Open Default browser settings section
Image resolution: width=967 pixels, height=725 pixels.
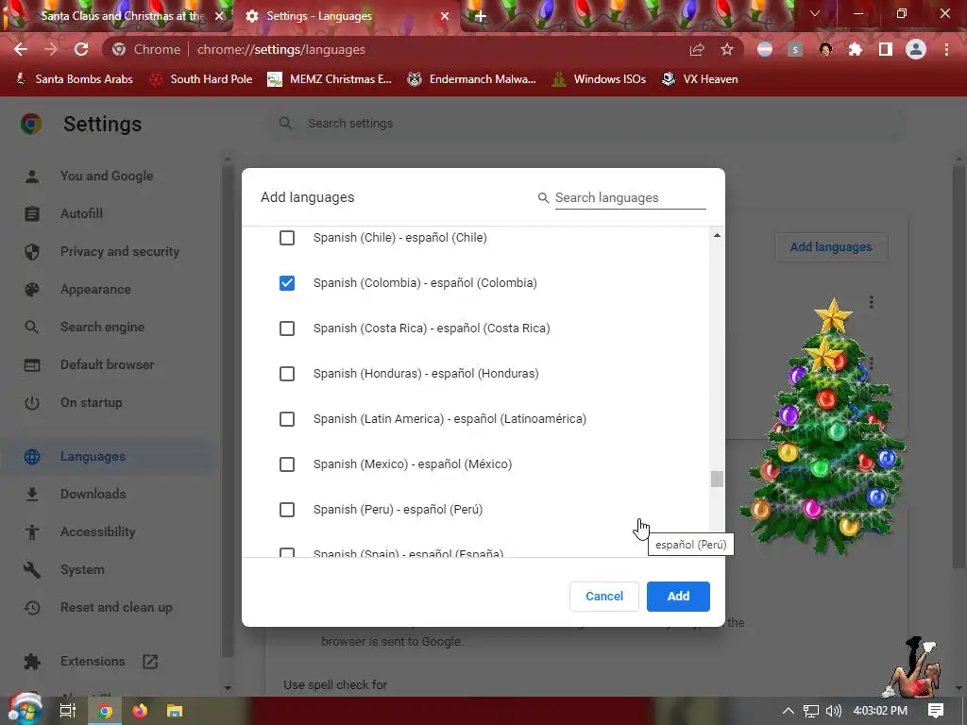click(108, 365)
